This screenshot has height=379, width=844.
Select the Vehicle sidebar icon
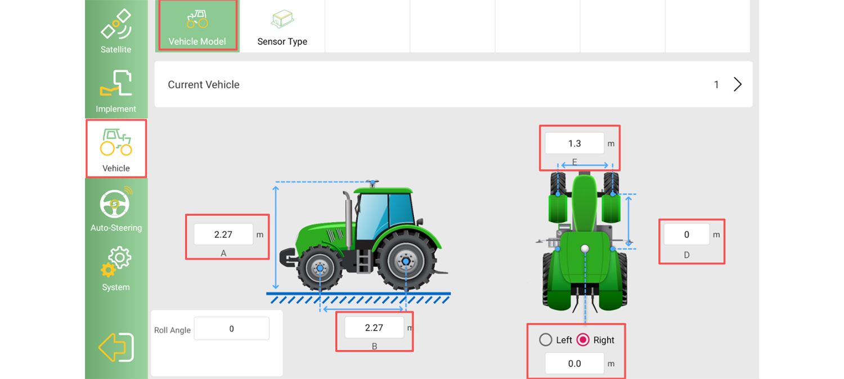pyautogui.click(x=116, y=142)
